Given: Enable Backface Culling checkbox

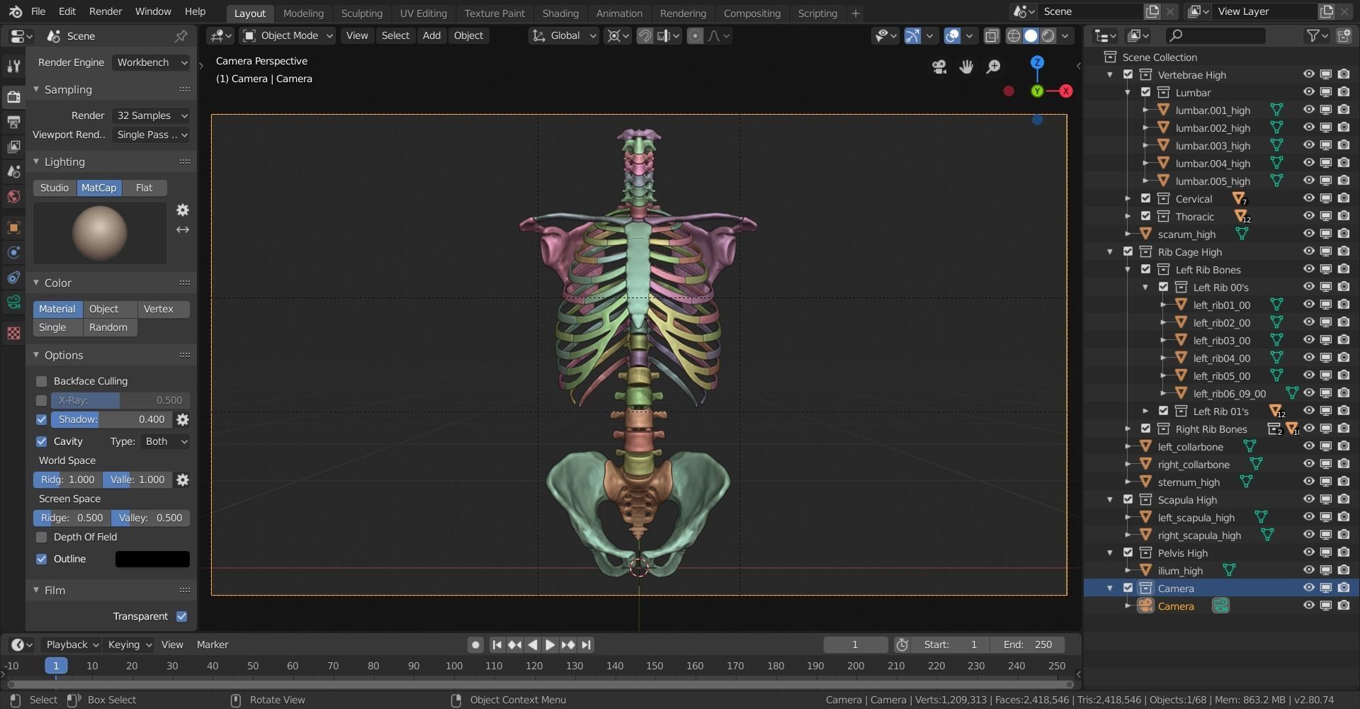Looking at the screenshot, I should coord(41,381).
